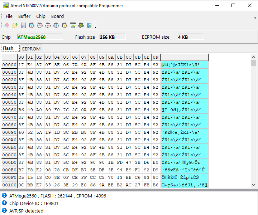
Task: Click column header 00
Action: tap(22, 57)
